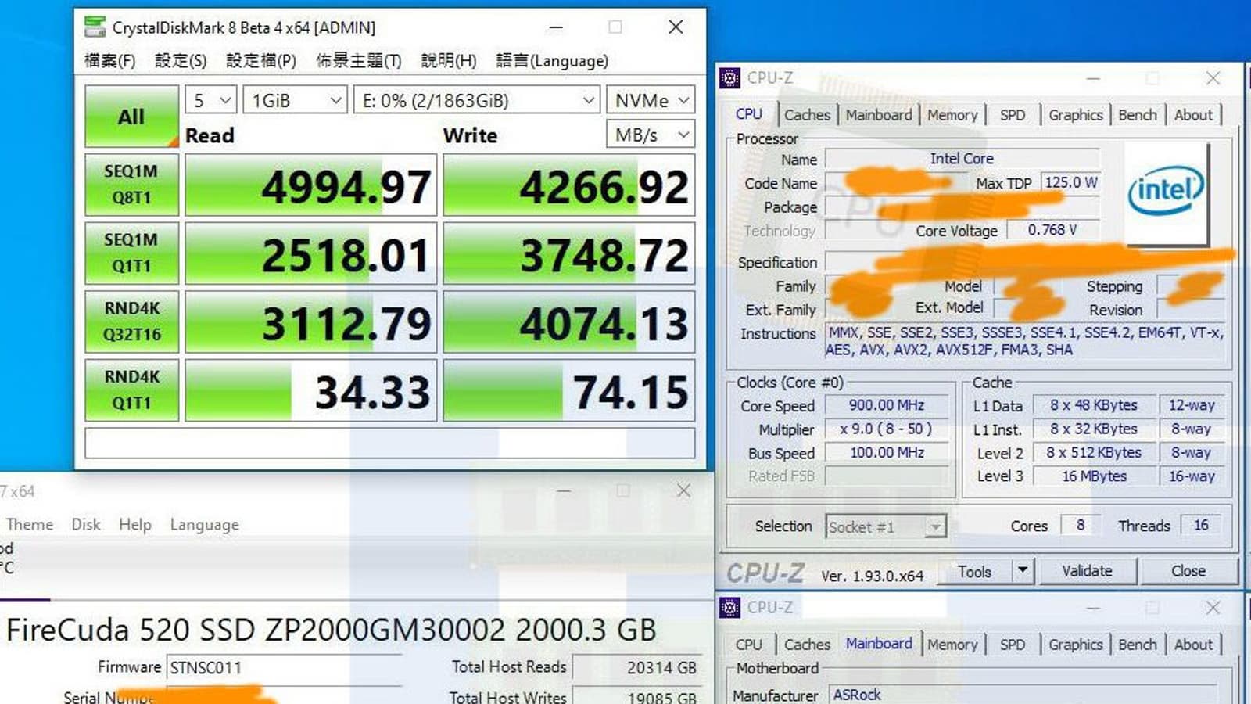Open the 佈景主題(T) theme menu

359,61
